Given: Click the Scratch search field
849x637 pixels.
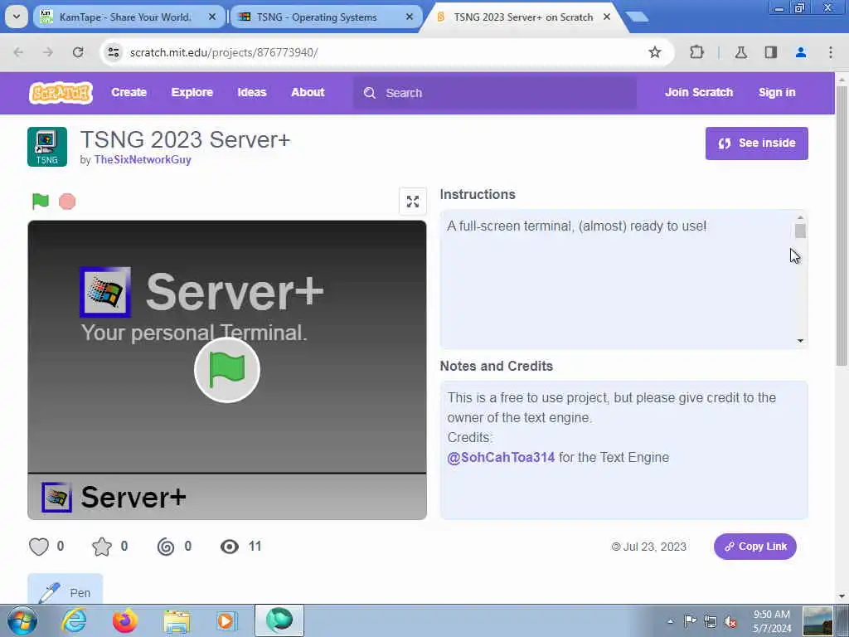Looking at the screenshot, I should [495, 93].
